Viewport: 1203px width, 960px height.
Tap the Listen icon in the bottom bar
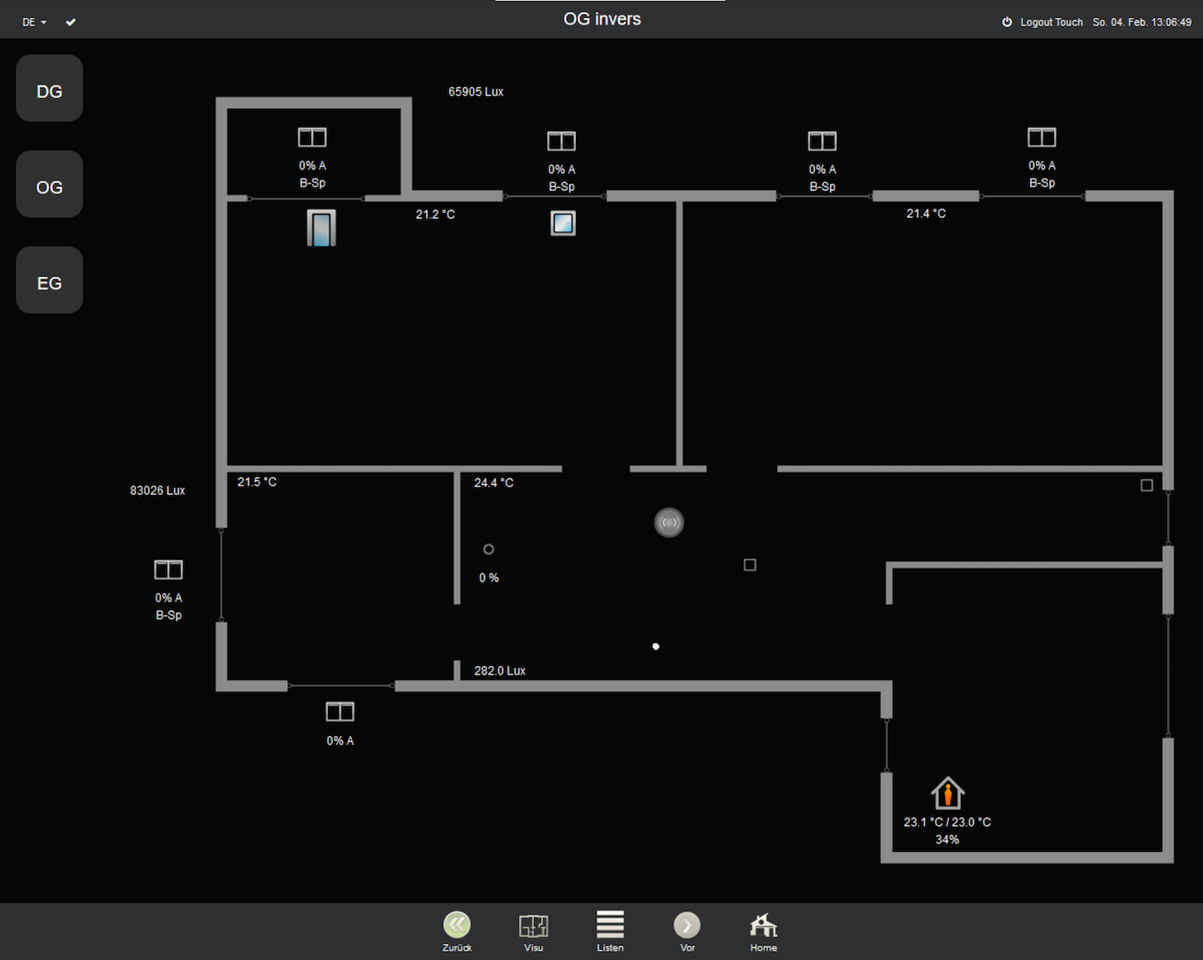pos(610,925)
